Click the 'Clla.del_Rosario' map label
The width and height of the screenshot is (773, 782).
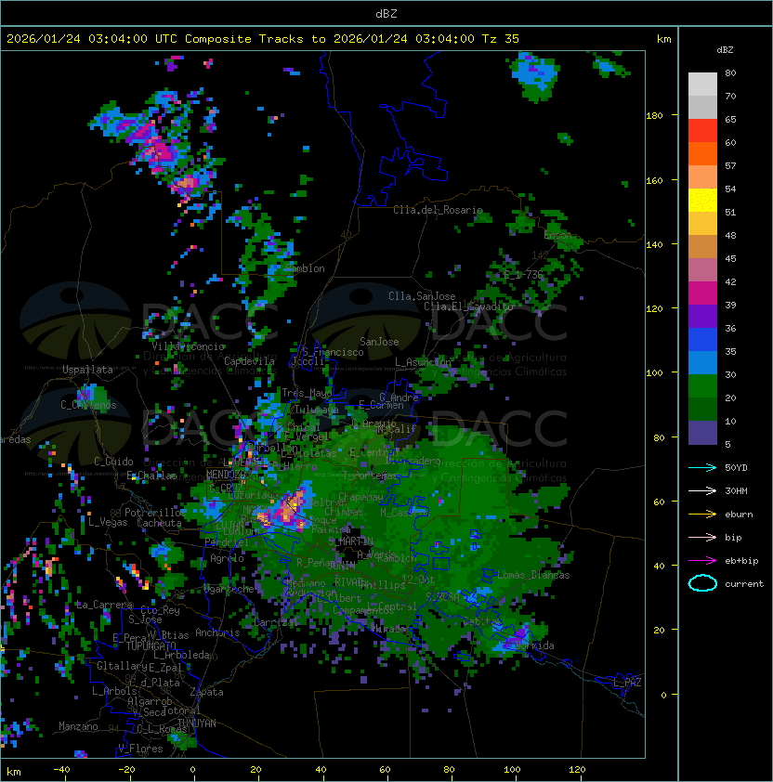[x=438, y=210]
